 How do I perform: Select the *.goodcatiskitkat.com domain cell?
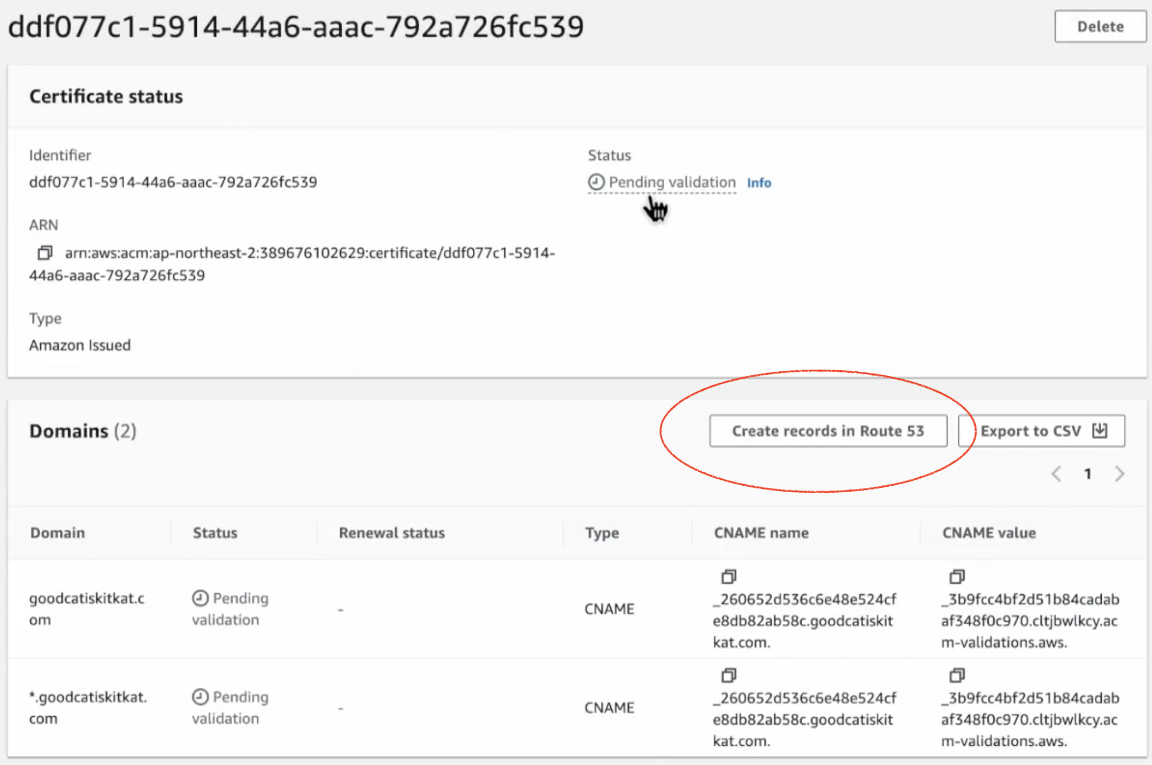(x=88, y=707)
